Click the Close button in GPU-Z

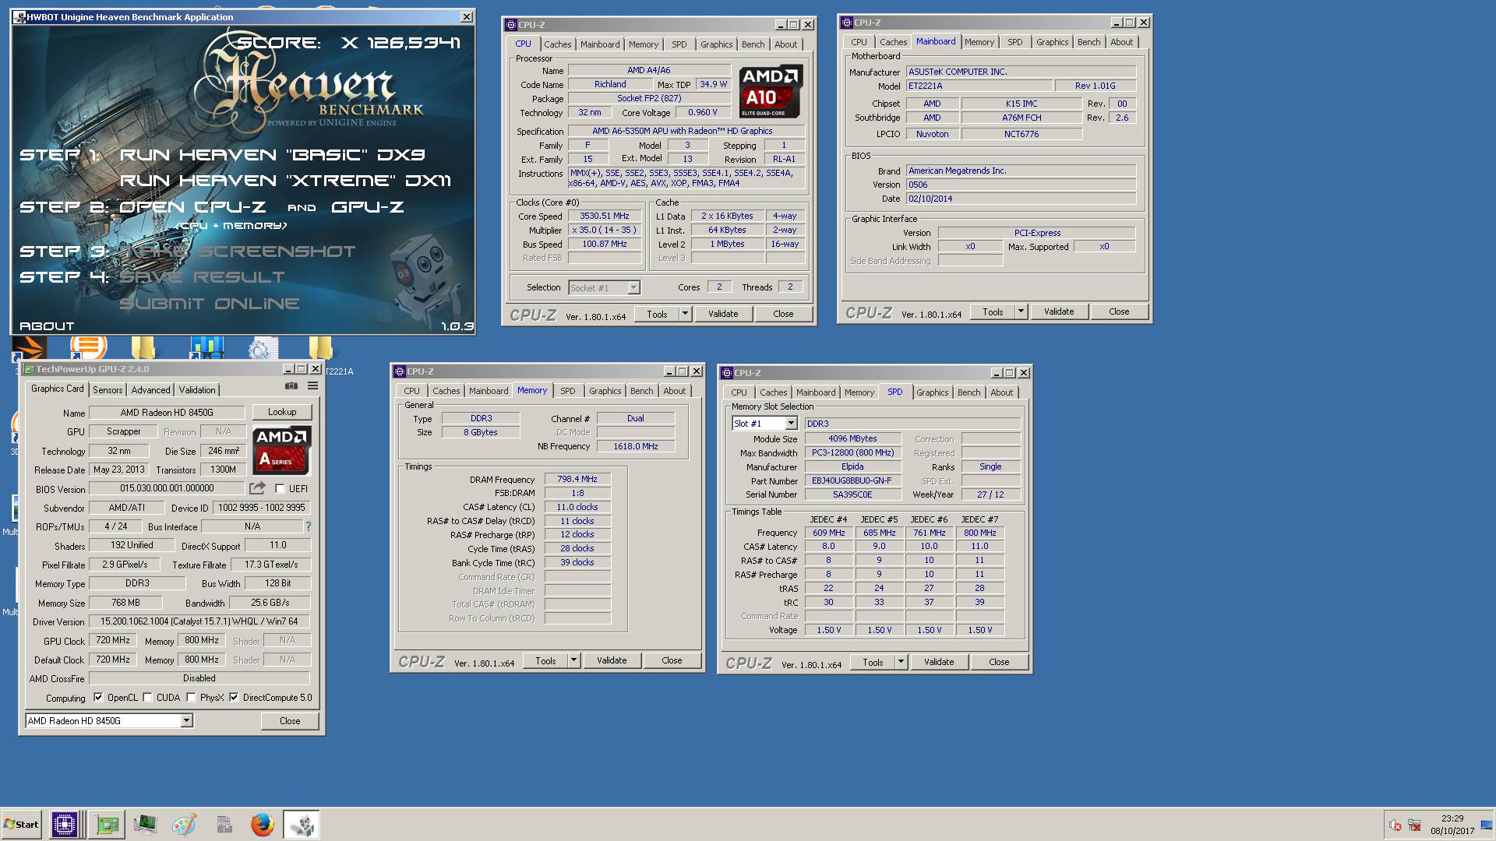tap(290, 721)
